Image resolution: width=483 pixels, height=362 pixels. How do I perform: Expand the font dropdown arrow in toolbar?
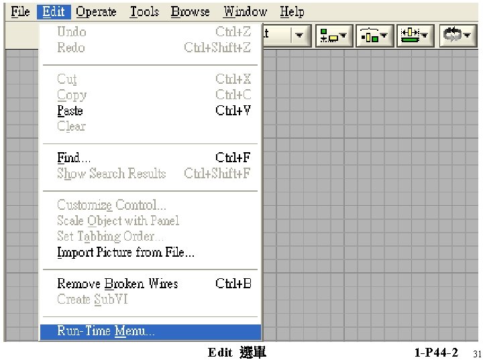pyautogui.click(x=299, y=36)
